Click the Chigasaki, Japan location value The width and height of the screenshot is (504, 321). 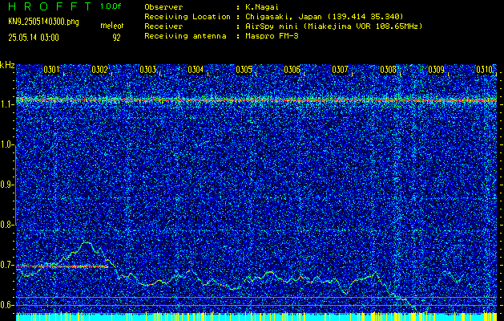324,17
